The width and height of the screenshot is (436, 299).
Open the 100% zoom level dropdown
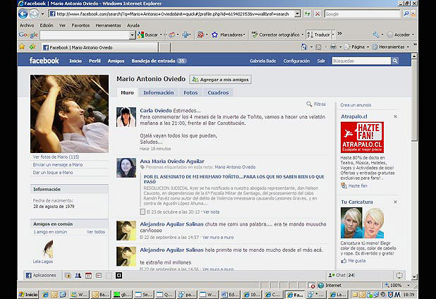[x=408, y=286]
